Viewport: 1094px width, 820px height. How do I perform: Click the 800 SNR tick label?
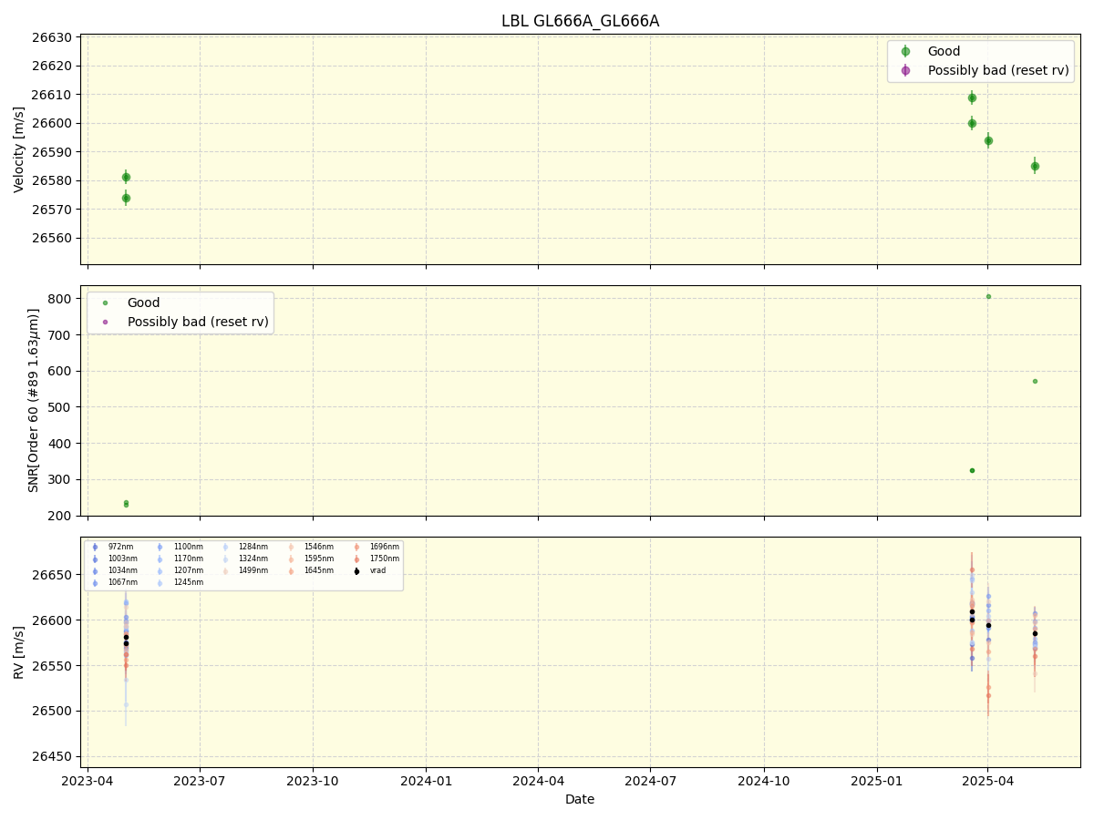click(x=60, y=298)
